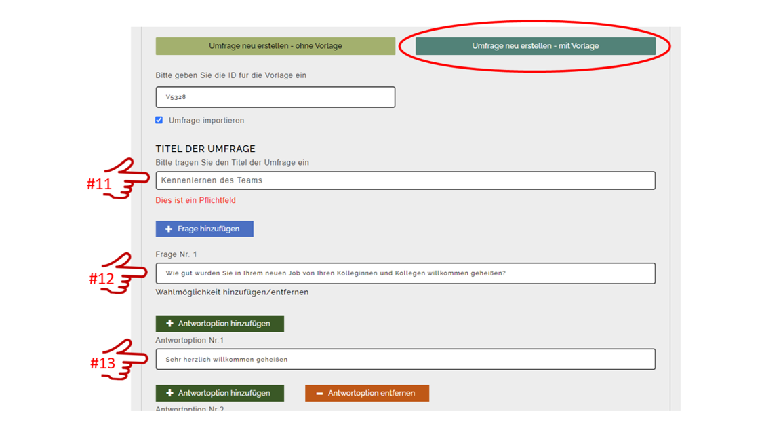Focus the template ID field containing V5328
783x439 pixels.
[x=275, y=97]
